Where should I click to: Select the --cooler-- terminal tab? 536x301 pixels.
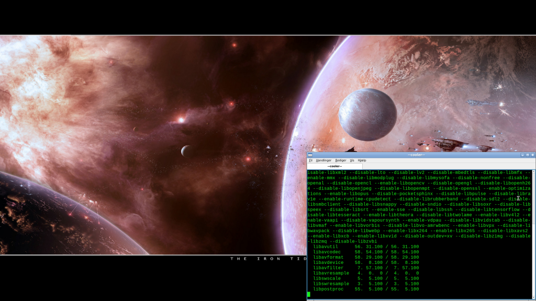click(334, 166)
